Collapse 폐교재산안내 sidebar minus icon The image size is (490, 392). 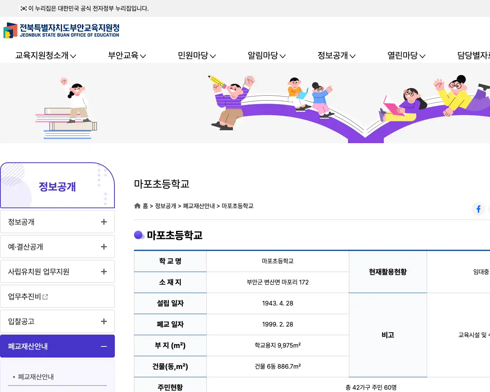[104, 346]
